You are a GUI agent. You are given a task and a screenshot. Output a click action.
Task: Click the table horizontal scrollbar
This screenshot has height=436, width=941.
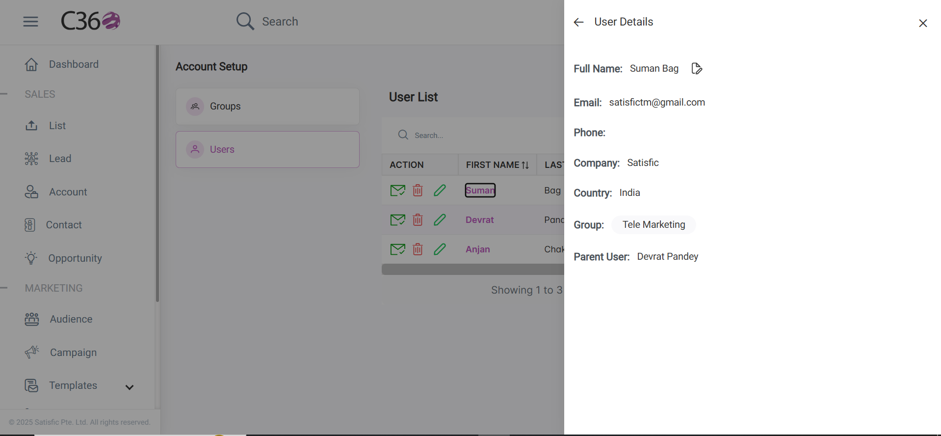click(x=473, y=269)
